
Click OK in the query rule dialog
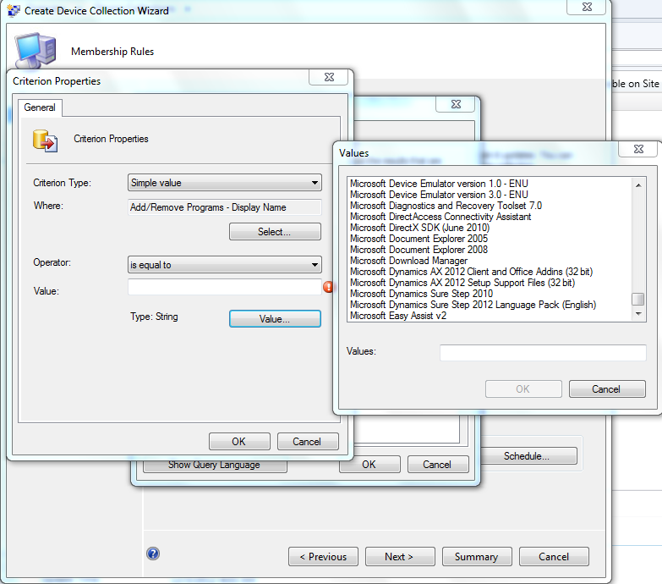coord(369,465)
